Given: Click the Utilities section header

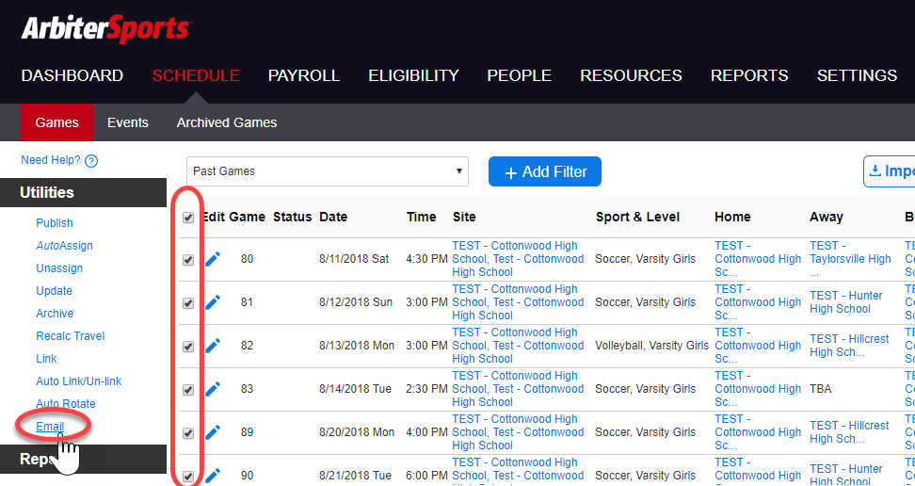Looking at the screenshot, I should coord(83,192).
